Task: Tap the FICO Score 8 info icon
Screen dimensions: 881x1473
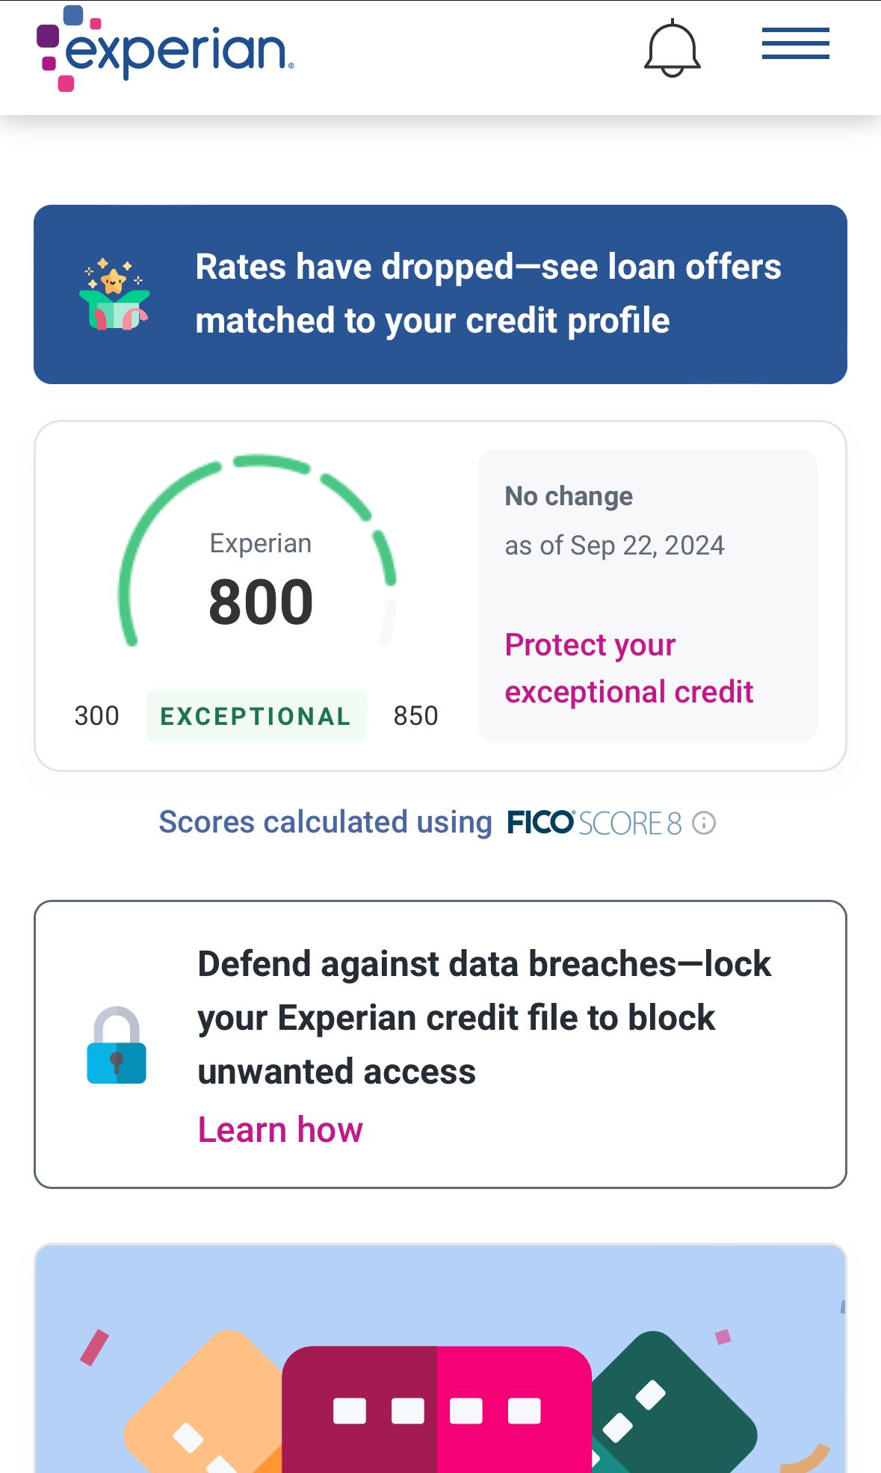Action: coord(704,823)
